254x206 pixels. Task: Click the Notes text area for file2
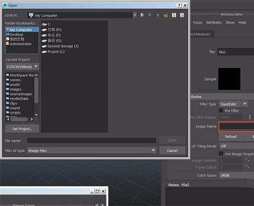click(210, 196)
